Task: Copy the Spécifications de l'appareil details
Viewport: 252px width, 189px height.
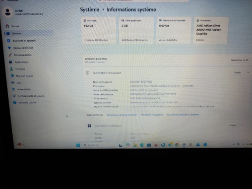Action: (x=237, y=73)
